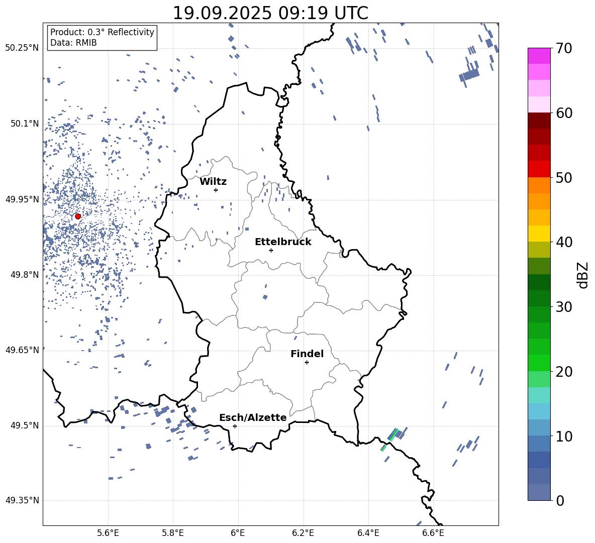Viewport: 595px width, 543px height.
Task: Click the red radar location dot
Action: coord(78,216)
